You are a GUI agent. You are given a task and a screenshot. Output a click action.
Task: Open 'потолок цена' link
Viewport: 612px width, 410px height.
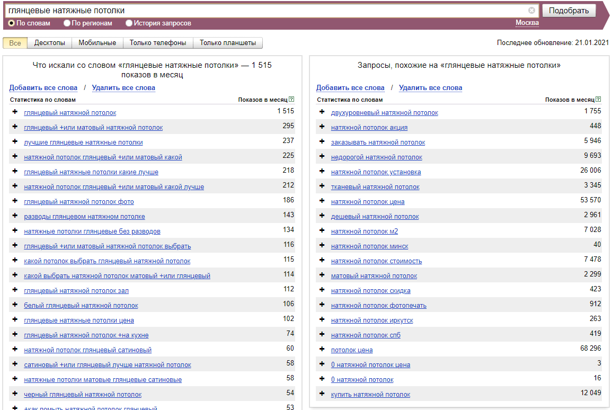352,350
